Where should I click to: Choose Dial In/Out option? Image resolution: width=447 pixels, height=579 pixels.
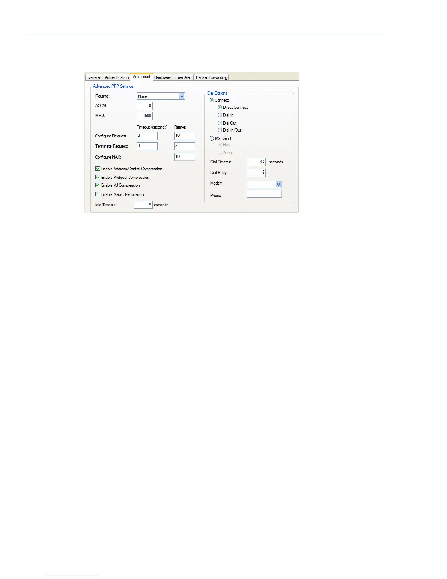click(220, 130)
